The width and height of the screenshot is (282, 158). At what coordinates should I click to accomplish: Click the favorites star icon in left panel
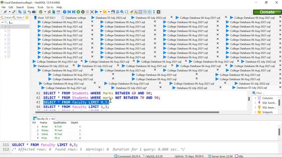pos(27,18)
